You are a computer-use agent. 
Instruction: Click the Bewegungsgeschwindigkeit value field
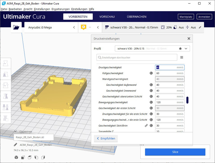coord(170,102)
